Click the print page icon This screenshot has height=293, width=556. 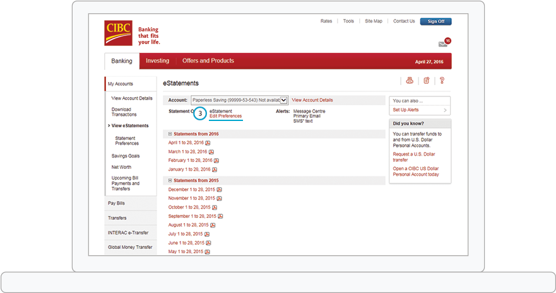pos(409,81)
